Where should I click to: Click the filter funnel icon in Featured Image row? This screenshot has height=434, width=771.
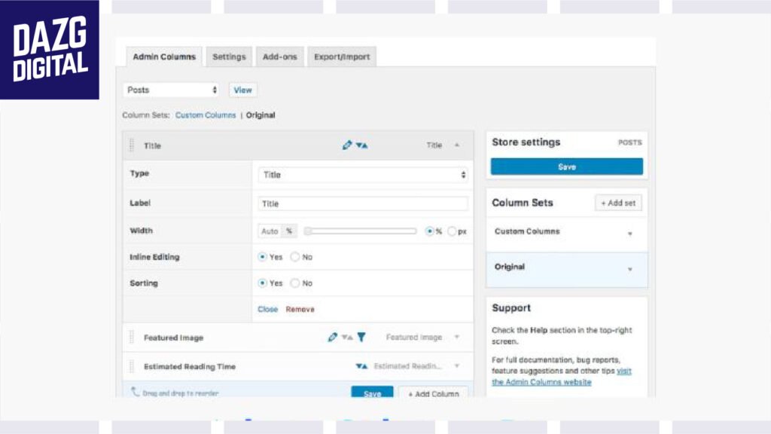(x=361, y=337)
